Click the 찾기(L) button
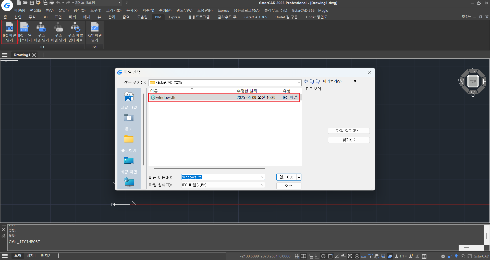This screenshot has width=490, height=260. tap(349, 140)
